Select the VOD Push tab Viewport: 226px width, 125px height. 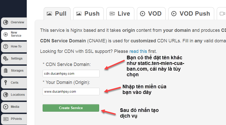pyautogui.click(x=191, y=14)
